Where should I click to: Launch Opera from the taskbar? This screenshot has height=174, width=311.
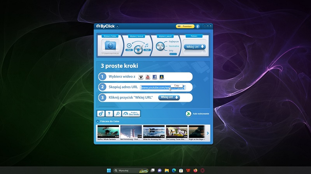(x=203, y=171)
